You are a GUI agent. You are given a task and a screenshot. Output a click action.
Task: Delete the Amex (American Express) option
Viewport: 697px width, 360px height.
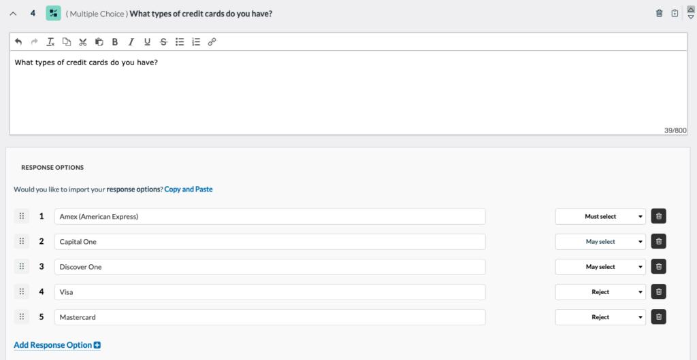659,217
